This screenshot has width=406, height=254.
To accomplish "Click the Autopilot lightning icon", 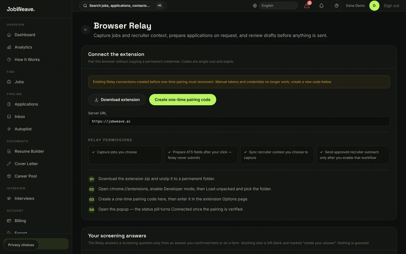I will (x=9, y=129).
